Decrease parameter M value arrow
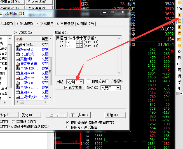183x149 pixels. point(78,46)
